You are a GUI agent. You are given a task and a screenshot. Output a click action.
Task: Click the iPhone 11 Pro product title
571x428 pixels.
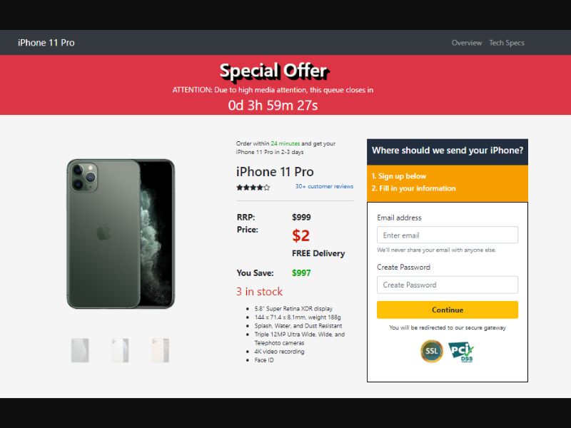[275, 172]
